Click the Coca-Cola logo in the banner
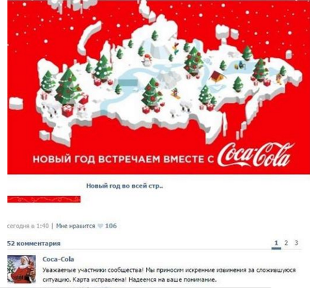Viewport: 310px width, 288px height. pos(256,155)
